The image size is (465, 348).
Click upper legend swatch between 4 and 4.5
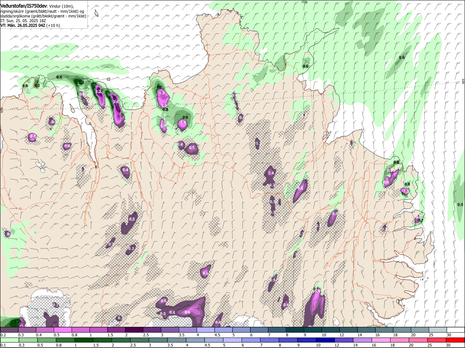point(206,329)
